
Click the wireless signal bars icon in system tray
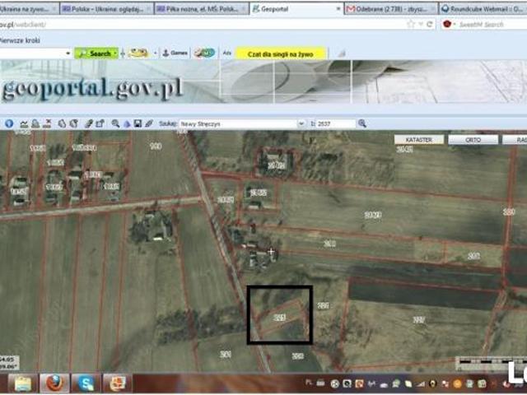tap(422, 383)
